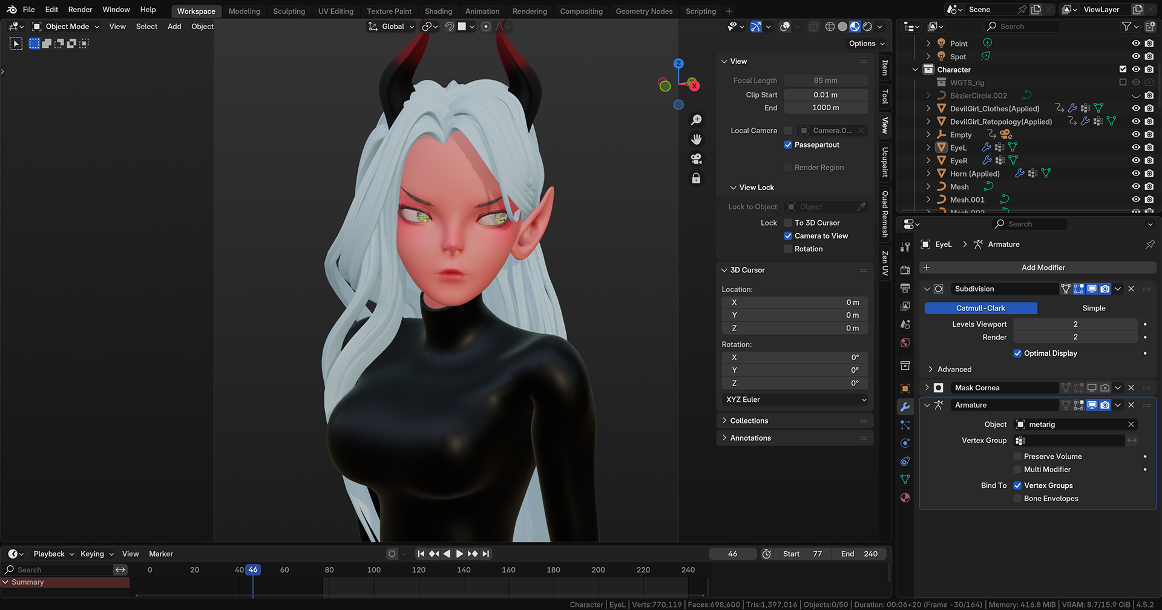Enable the Render Region checkbox

click(788, 168)
